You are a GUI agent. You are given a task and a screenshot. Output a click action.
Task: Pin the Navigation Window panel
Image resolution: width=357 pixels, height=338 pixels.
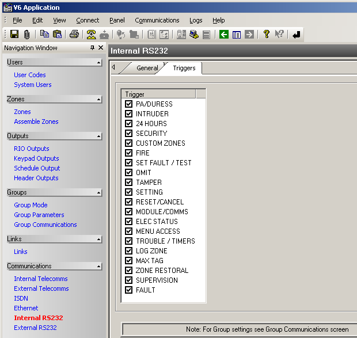(93, 48)
